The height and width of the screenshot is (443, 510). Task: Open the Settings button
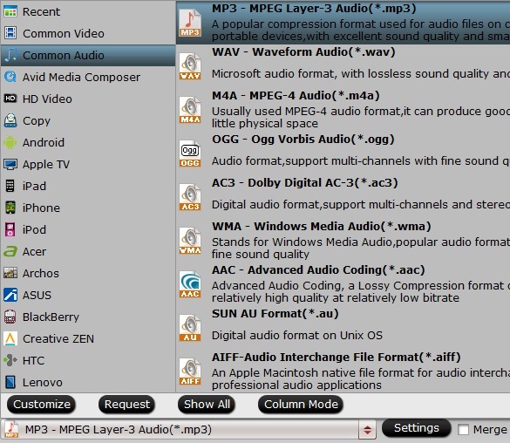[417, 428]
